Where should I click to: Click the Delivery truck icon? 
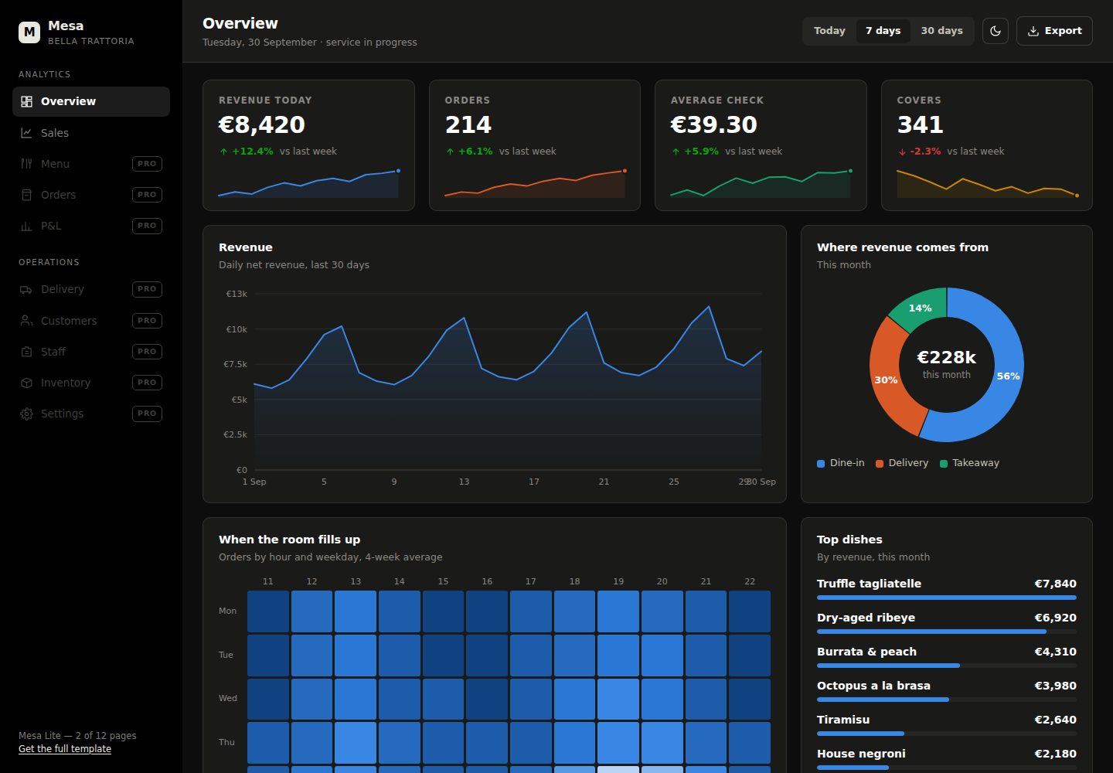pyautogui.click(x=26, y=289)
